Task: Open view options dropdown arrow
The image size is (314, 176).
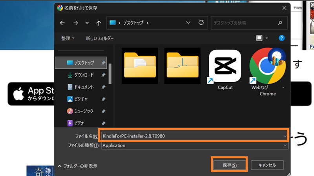Action: point(267,38)
